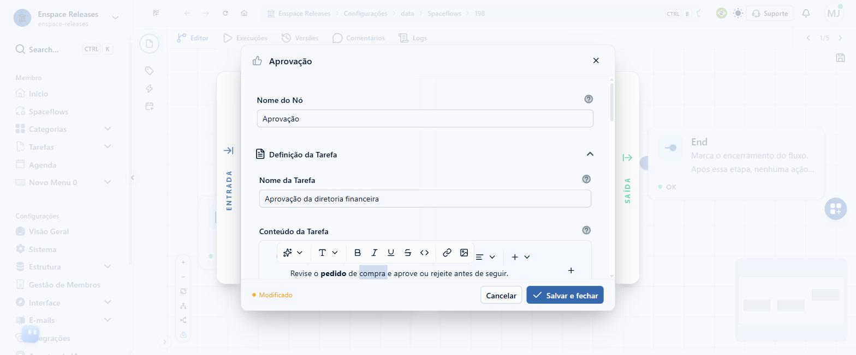Insert a link on selected text
This screenshot has height=355, width=856.
447,253
